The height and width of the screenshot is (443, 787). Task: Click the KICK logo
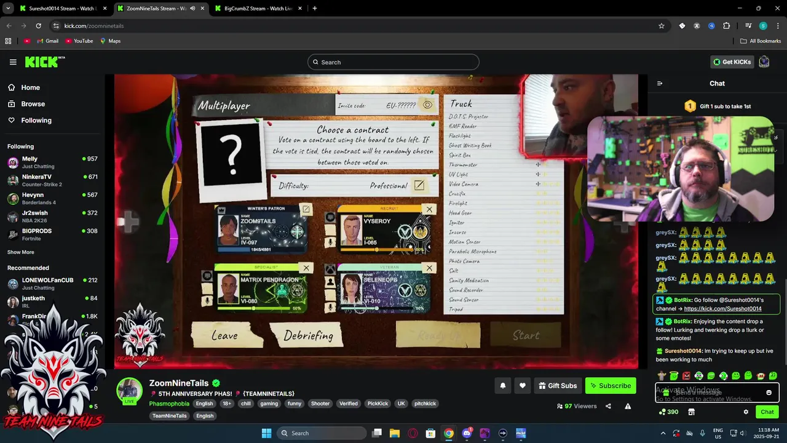tap(44, 62)
